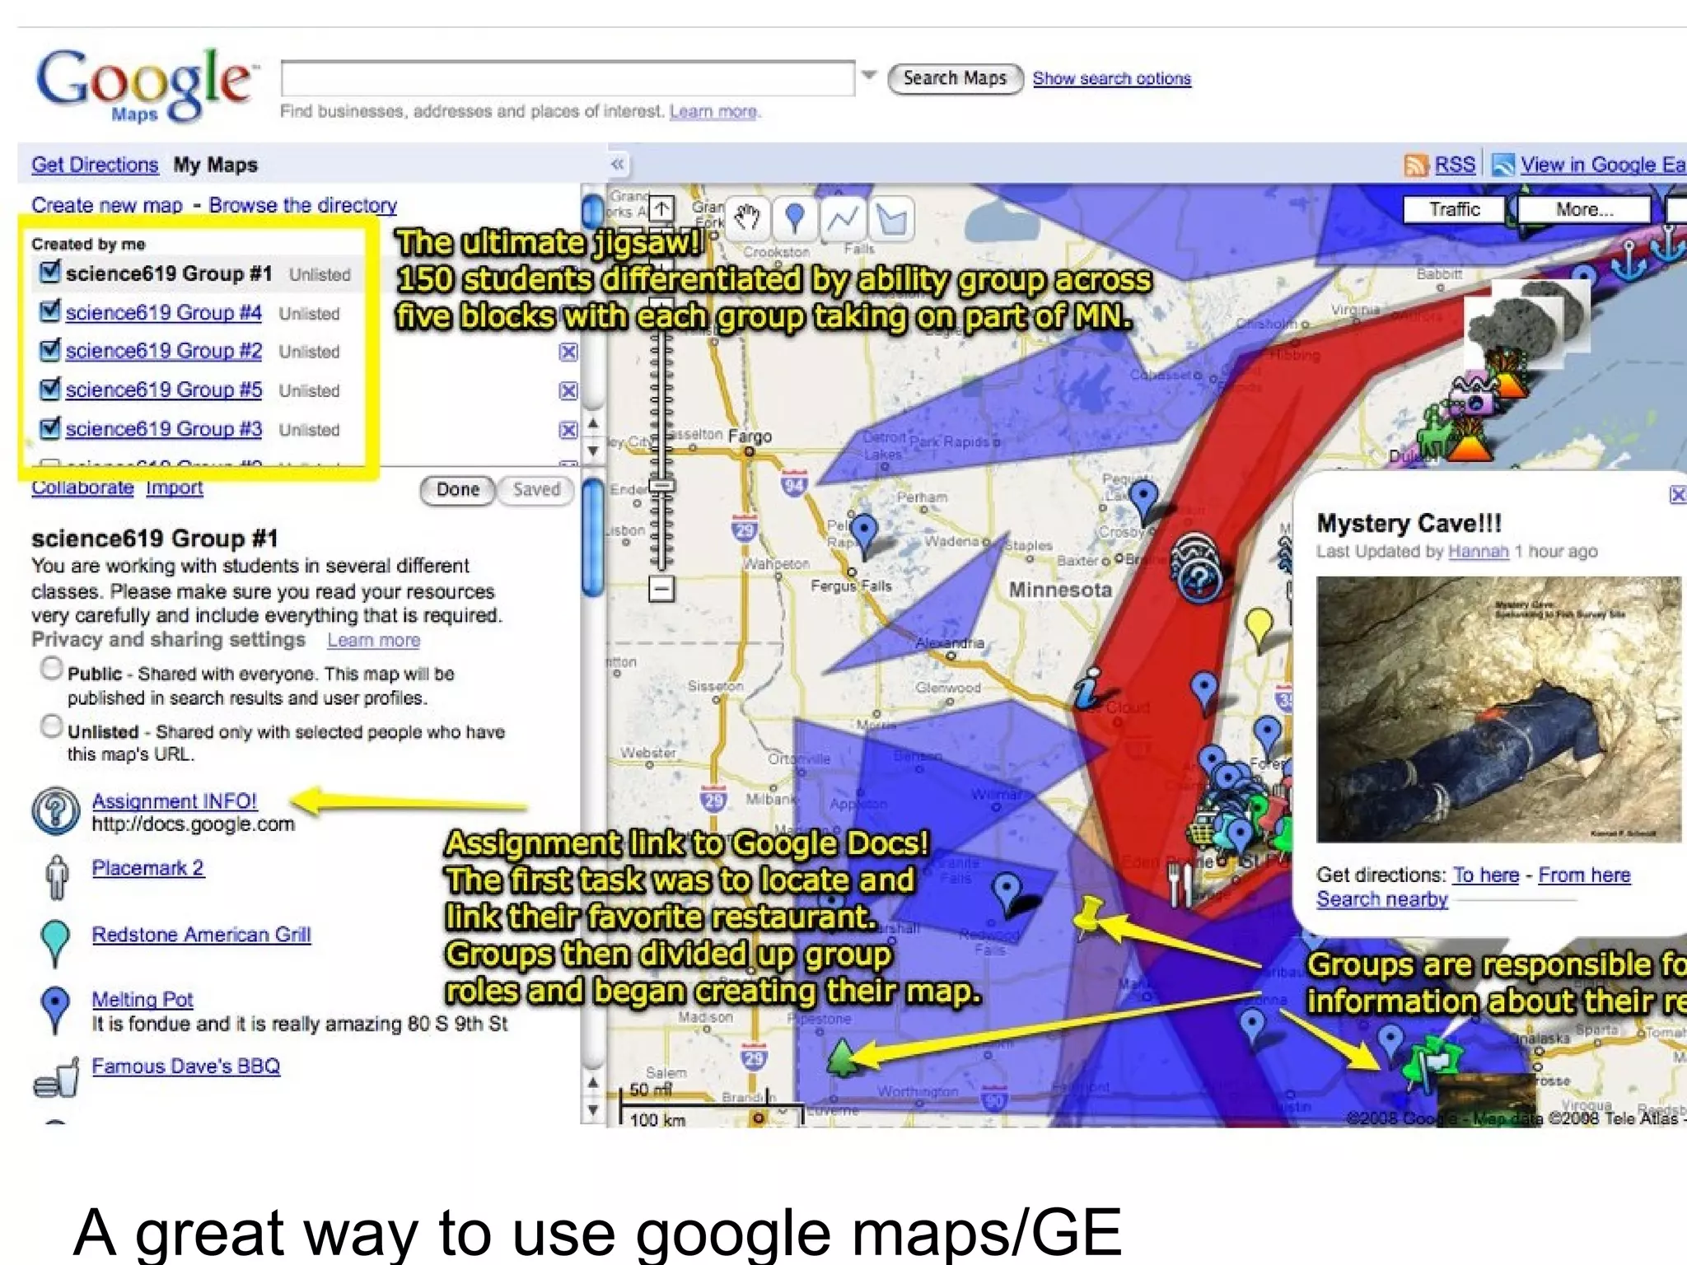Viewport: 1687px width, 1265px height.
Task: Click maps list scroll up arrow
Action: [593, 423]
